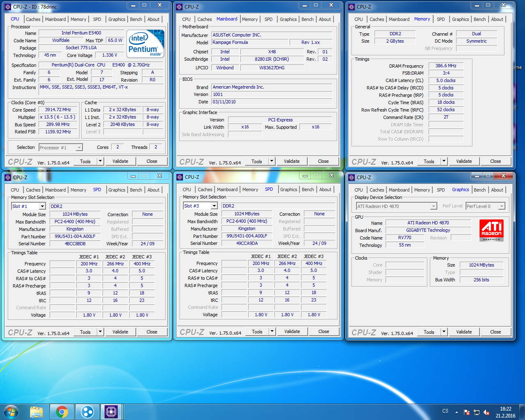525x420 pixels.
Task: Open the Perf Level 0 dropdown
Action: (502, 206)
